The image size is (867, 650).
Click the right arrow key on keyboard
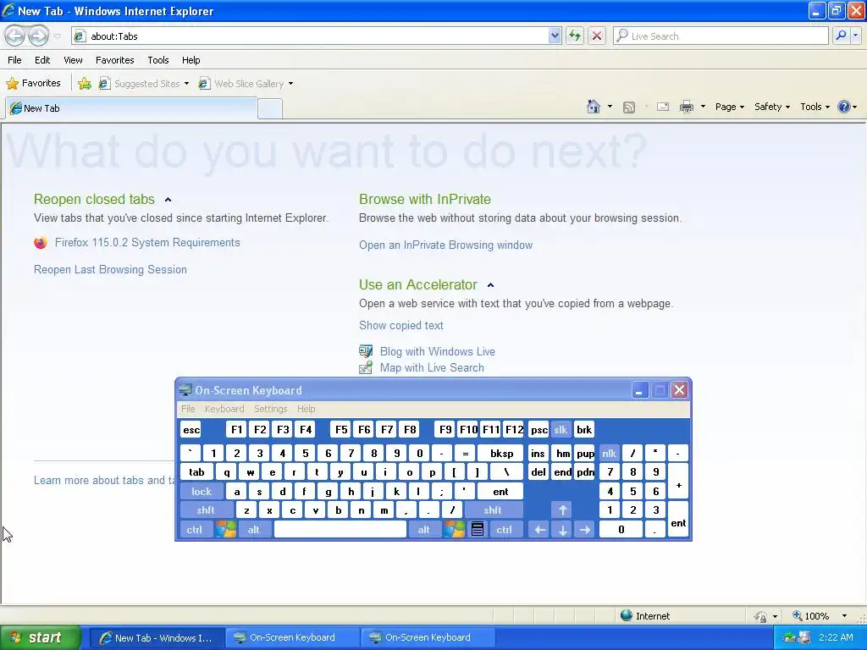pos(585,530)
